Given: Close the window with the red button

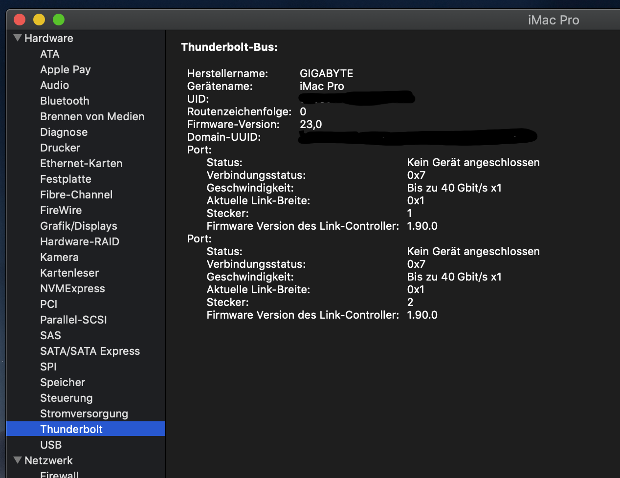Looking at the screenshot, I should pos(20,20).
